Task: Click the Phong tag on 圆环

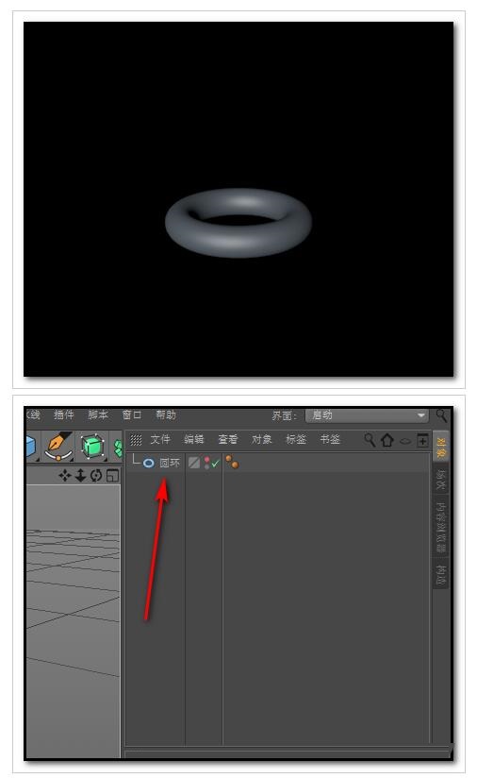Action: [x=232, y=462]
